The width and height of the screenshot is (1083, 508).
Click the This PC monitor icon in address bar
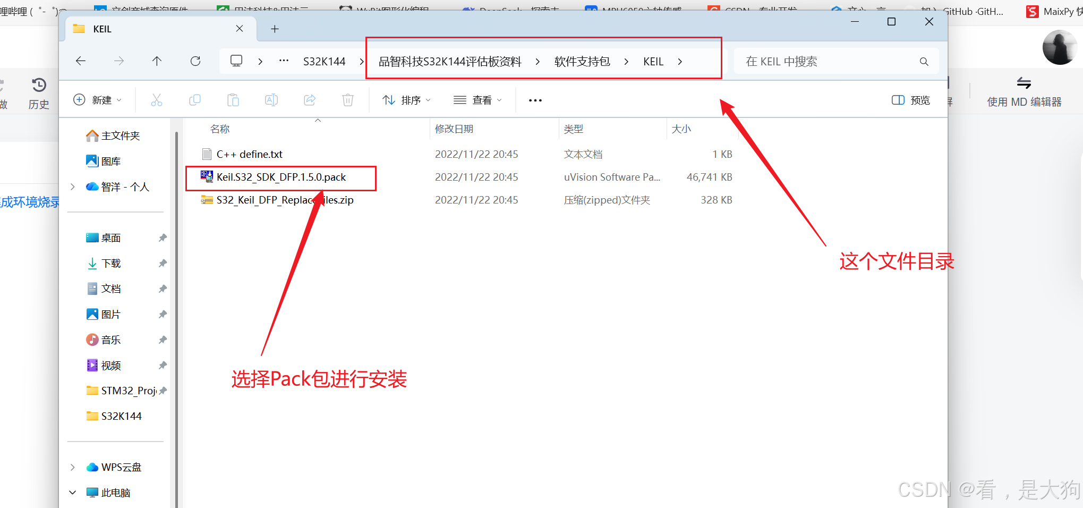(x=236, y=61)
